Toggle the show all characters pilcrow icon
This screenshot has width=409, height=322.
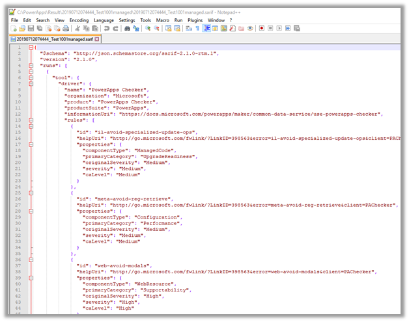tap(197, 29)
